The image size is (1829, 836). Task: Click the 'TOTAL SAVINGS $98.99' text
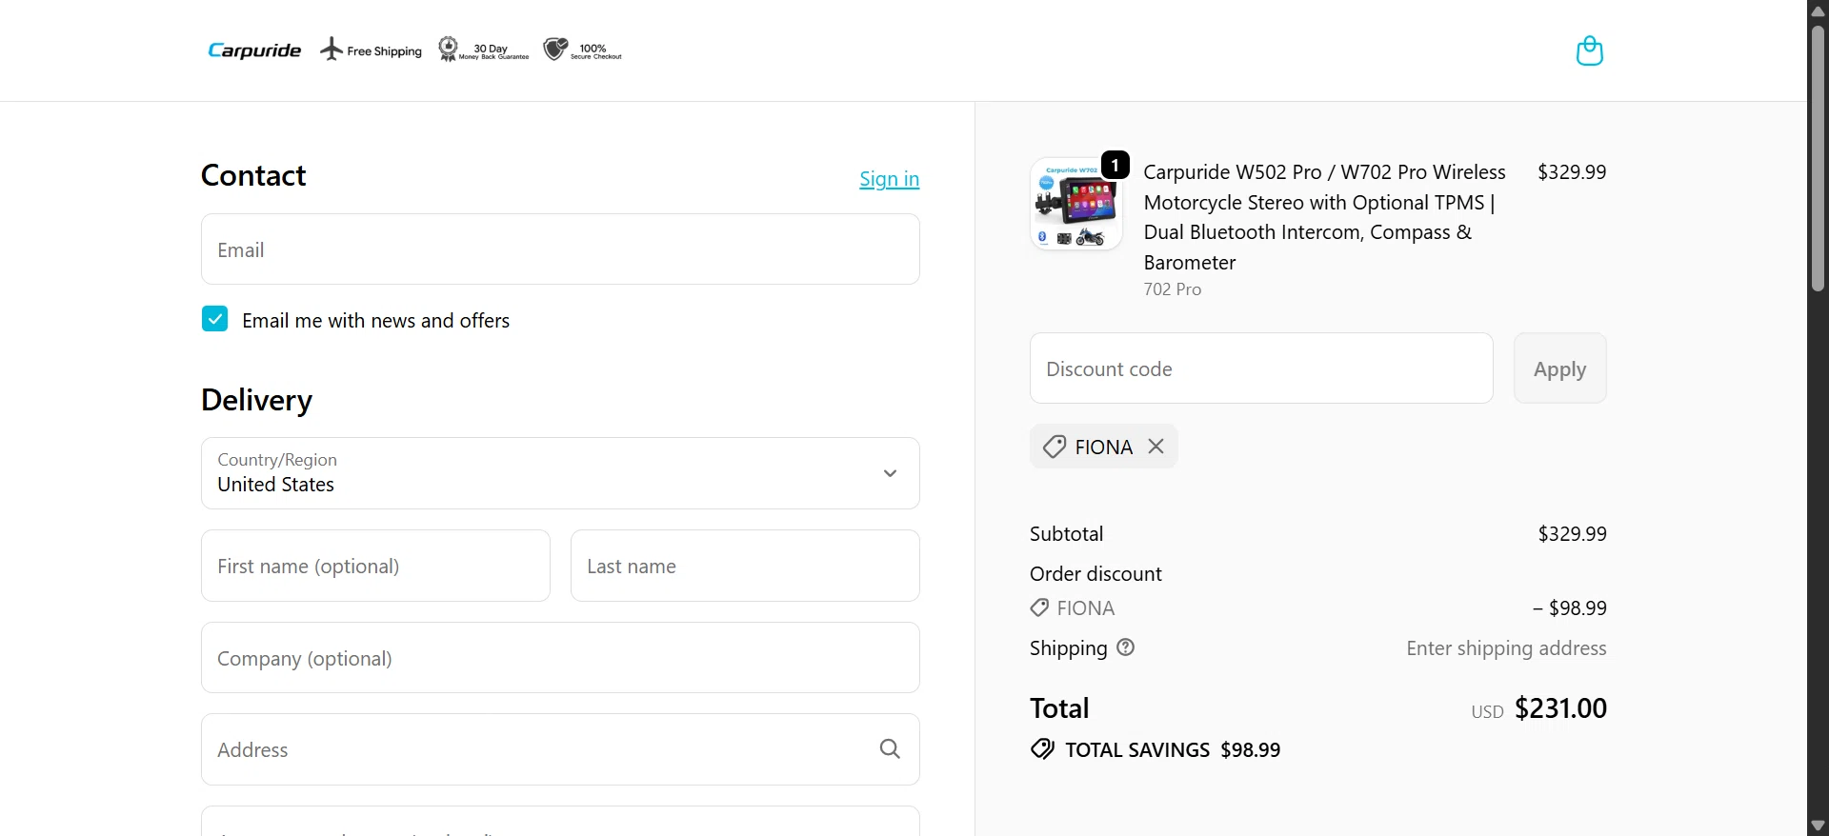click(x=1173, y=750)
